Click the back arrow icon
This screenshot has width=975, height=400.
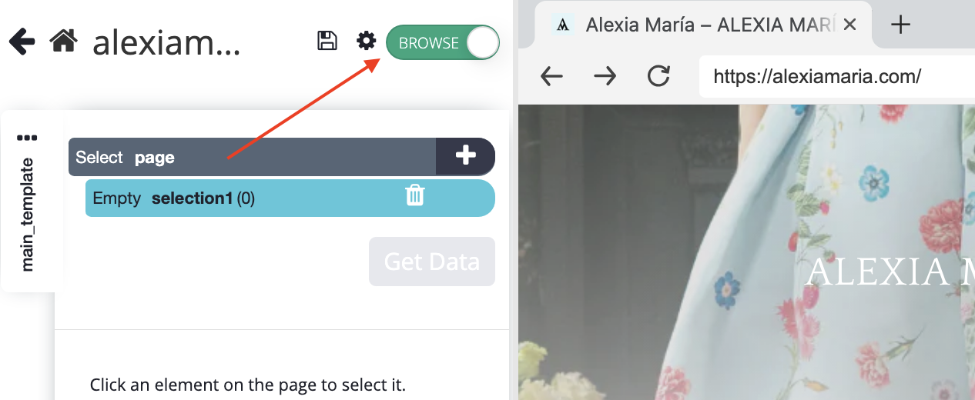pos(22,42)
